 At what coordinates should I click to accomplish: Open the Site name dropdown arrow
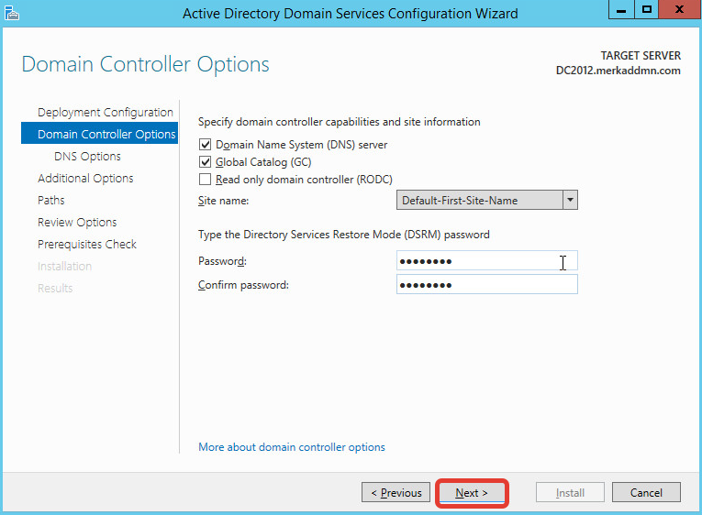click(x=570, y=200)
